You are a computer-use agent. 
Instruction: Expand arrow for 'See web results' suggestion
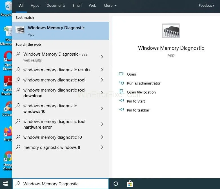point(102,57)
